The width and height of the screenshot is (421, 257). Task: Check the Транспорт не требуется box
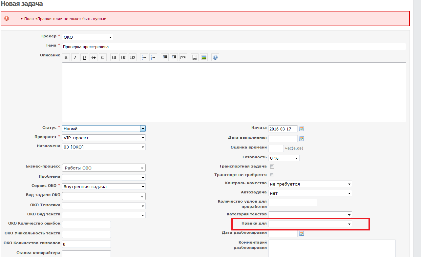[272, 175]
